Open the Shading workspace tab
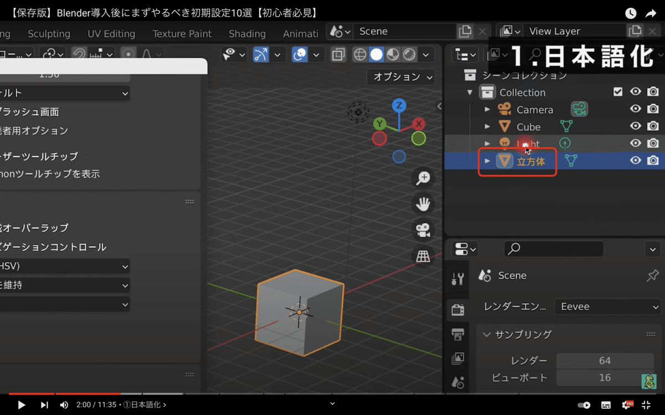Screen dimensions: 665x415 (x=247, y=34)
